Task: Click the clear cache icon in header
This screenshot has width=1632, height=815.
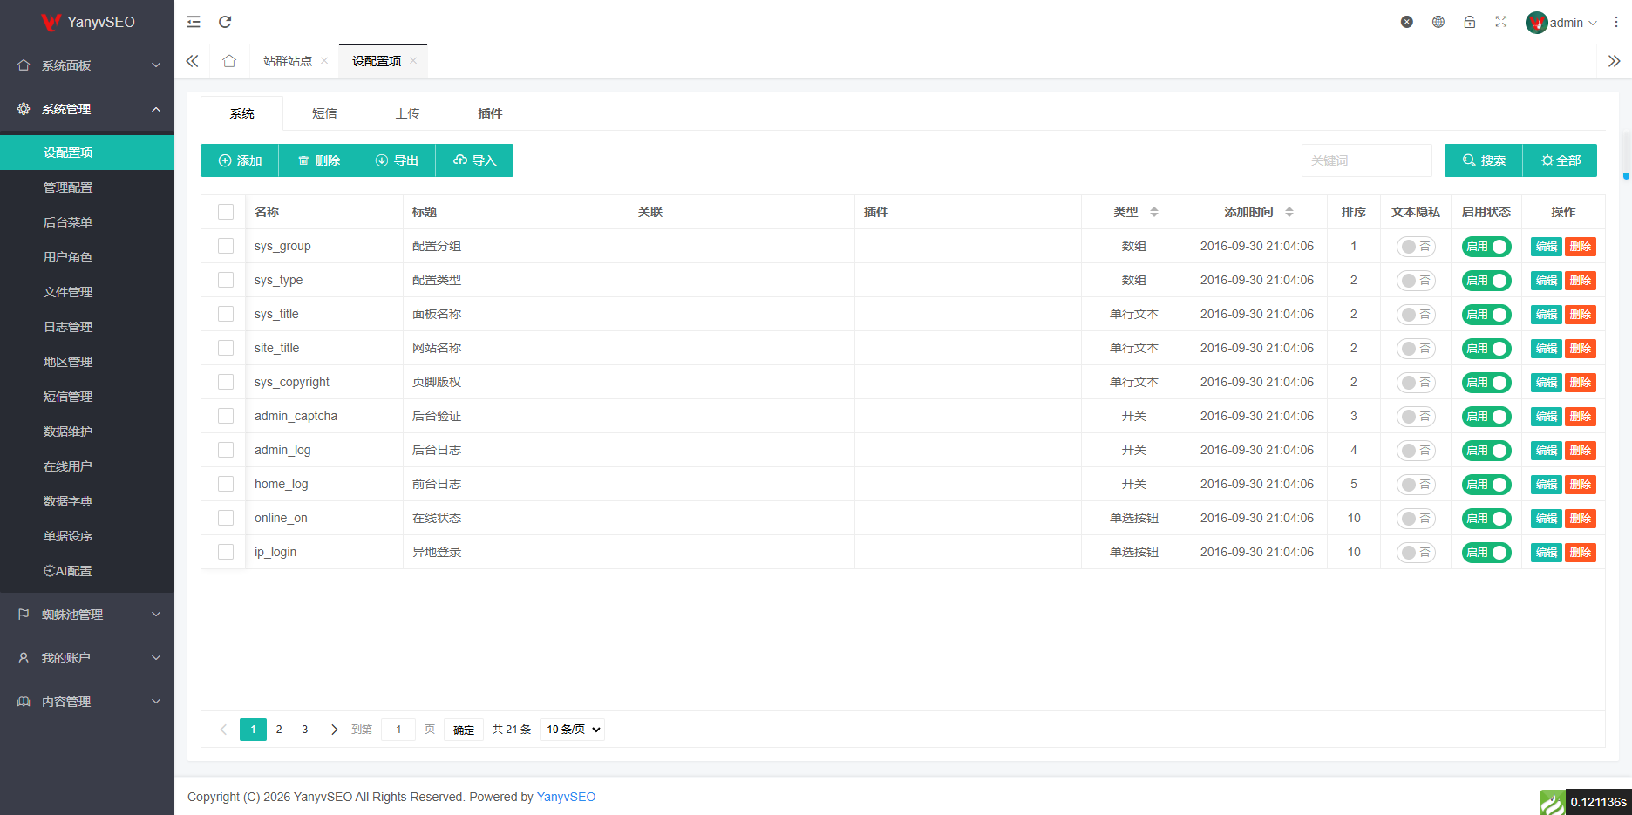Action: point(1407,22)
